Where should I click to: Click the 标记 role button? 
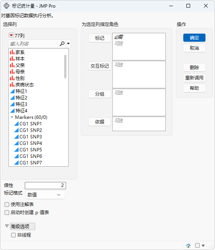[100, 38]
